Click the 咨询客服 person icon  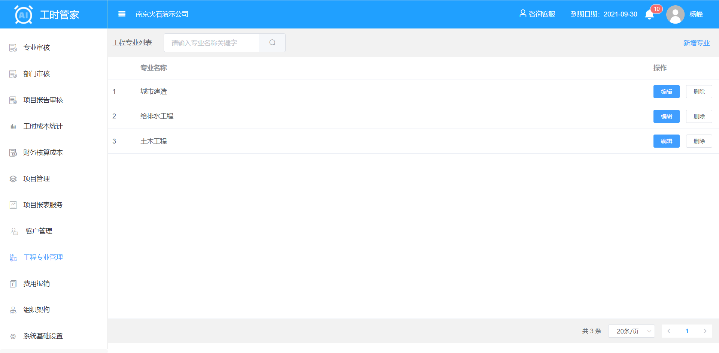coord(523,14)
